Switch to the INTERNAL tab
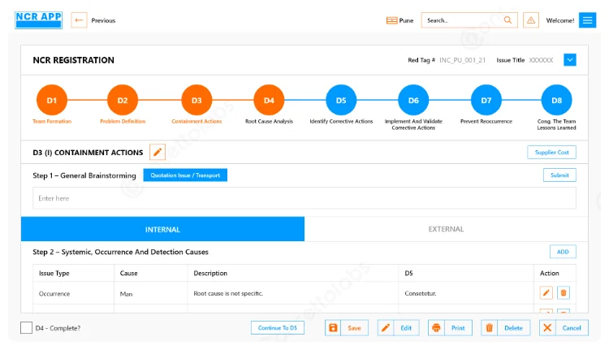This screenshot has height=350, width=609. tap(162, 229)
